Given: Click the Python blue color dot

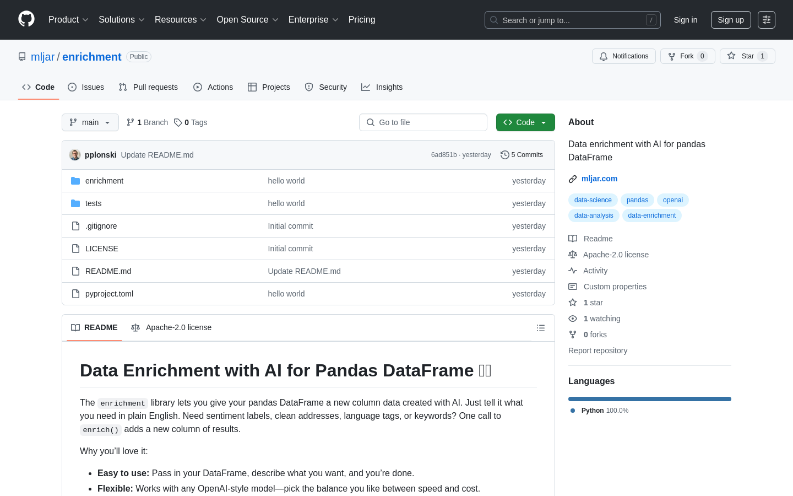Looking at the screenshot, I should pos(573,411).
